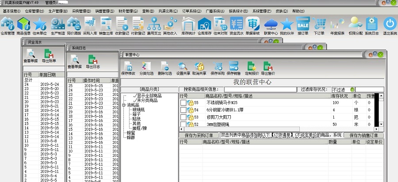Viewport: 398px width, 182px height.
Task: Click 库存状况 column header
Action: tap(341, 96)
